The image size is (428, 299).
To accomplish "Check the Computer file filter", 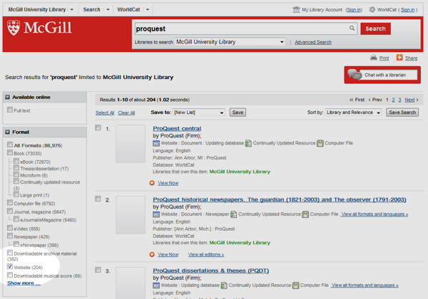I will coord(10,203).
